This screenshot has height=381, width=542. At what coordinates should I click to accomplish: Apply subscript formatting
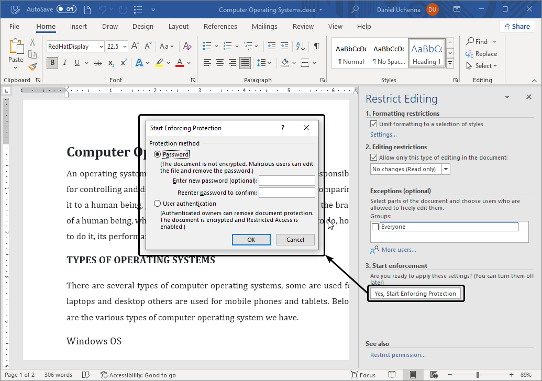click(x=110, y=62)
